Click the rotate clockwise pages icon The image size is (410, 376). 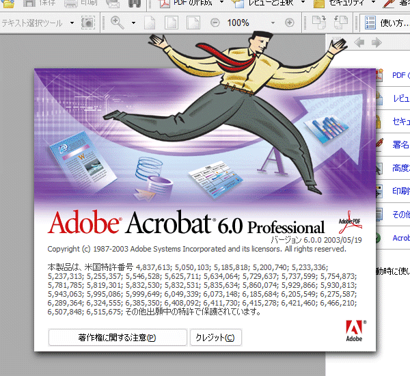click(x=319, y=23)
